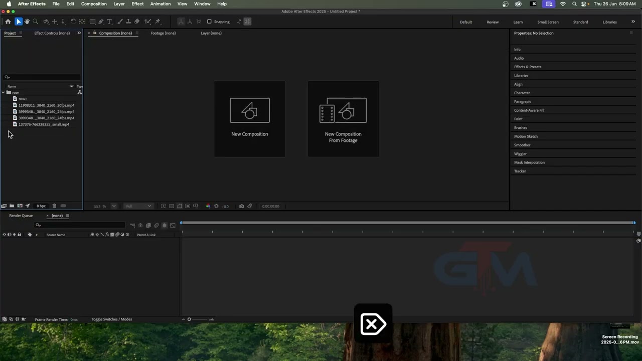The height and width of the screenshot is (361, 642).
Task: Click the Graph Editor icon in timeline
Action: (173, 226)
